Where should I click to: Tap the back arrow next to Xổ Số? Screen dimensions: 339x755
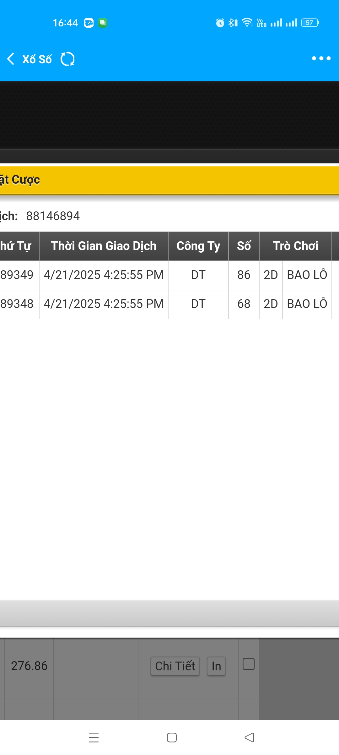11,59
